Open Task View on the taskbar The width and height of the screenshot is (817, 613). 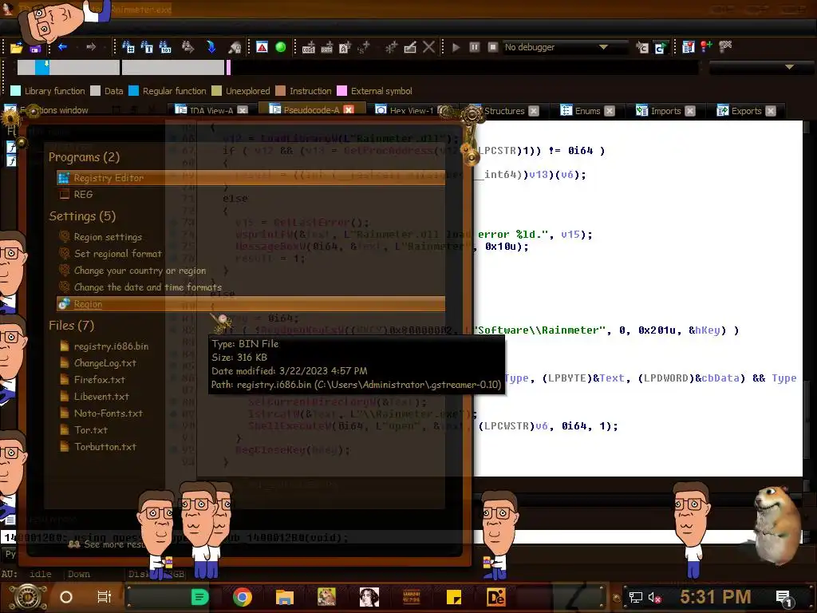point(104,597)
